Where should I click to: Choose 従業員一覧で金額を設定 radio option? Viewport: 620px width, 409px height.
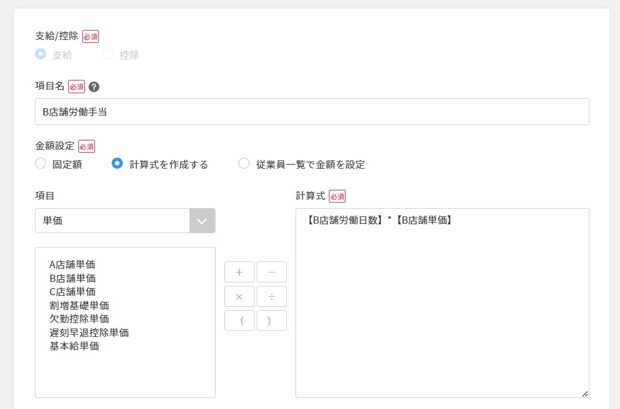[x=244, y=164]
